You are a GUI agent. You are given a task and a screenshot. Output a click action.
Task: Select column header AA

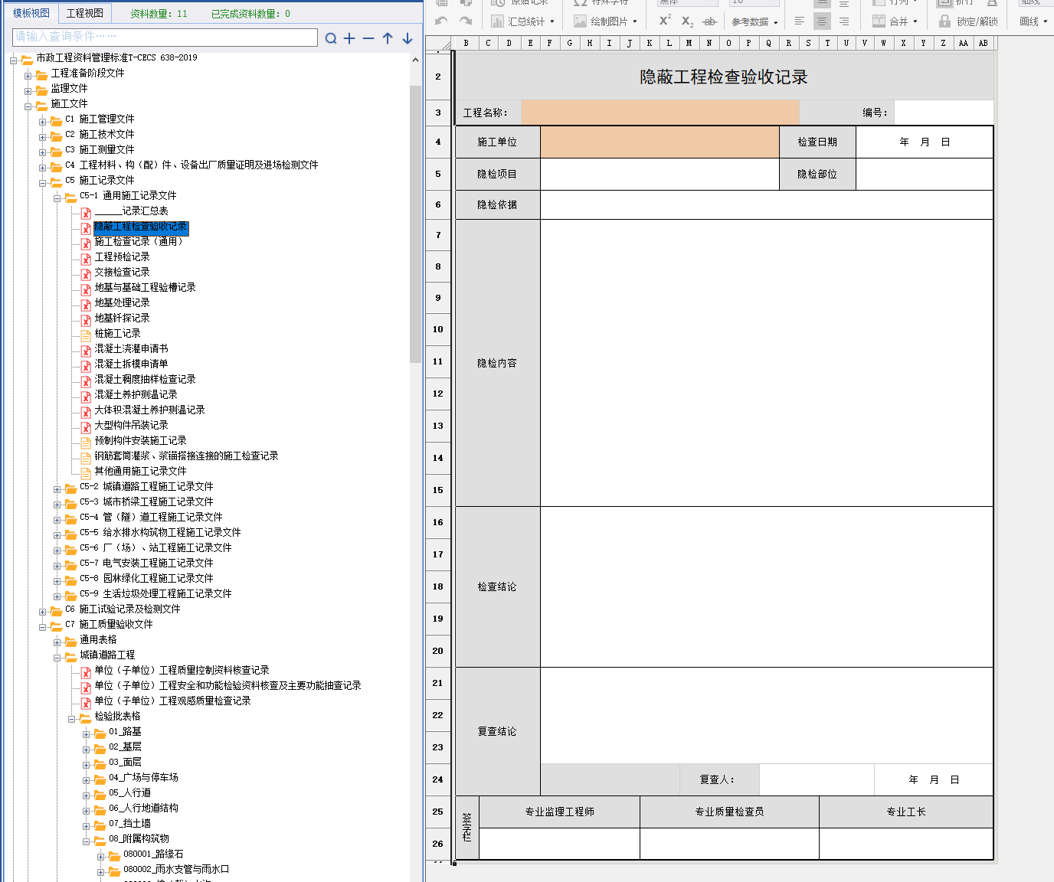[x=963, y=43]
